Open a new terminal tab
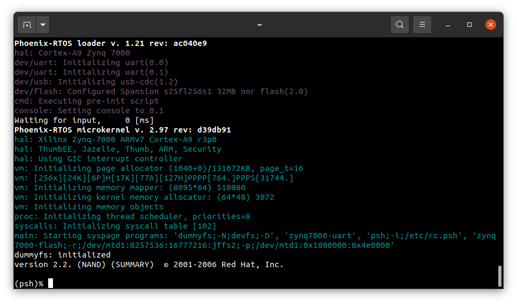Viewport: 517px width, 304px height. click(27, 25)
